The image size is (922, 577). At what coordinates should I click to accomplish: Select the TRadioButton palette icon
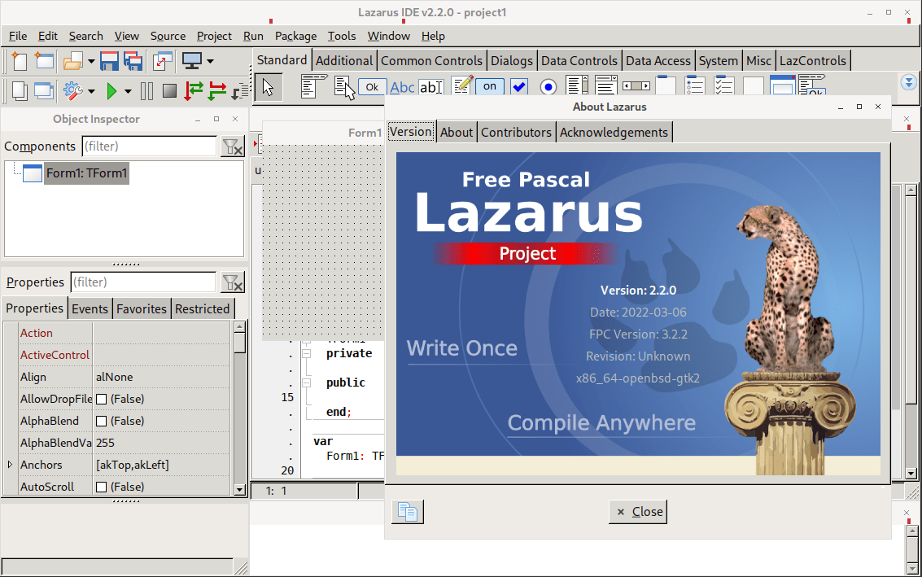click(548, 87)
